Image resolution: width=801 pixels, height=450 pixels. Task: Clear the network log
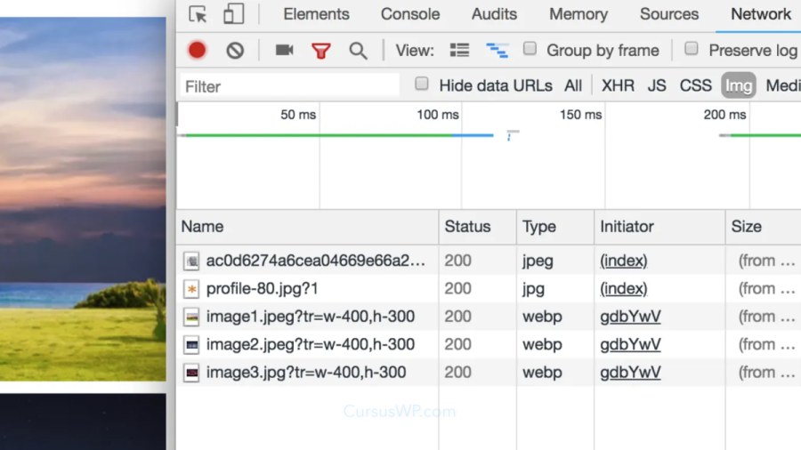click(x=235, y=50)
